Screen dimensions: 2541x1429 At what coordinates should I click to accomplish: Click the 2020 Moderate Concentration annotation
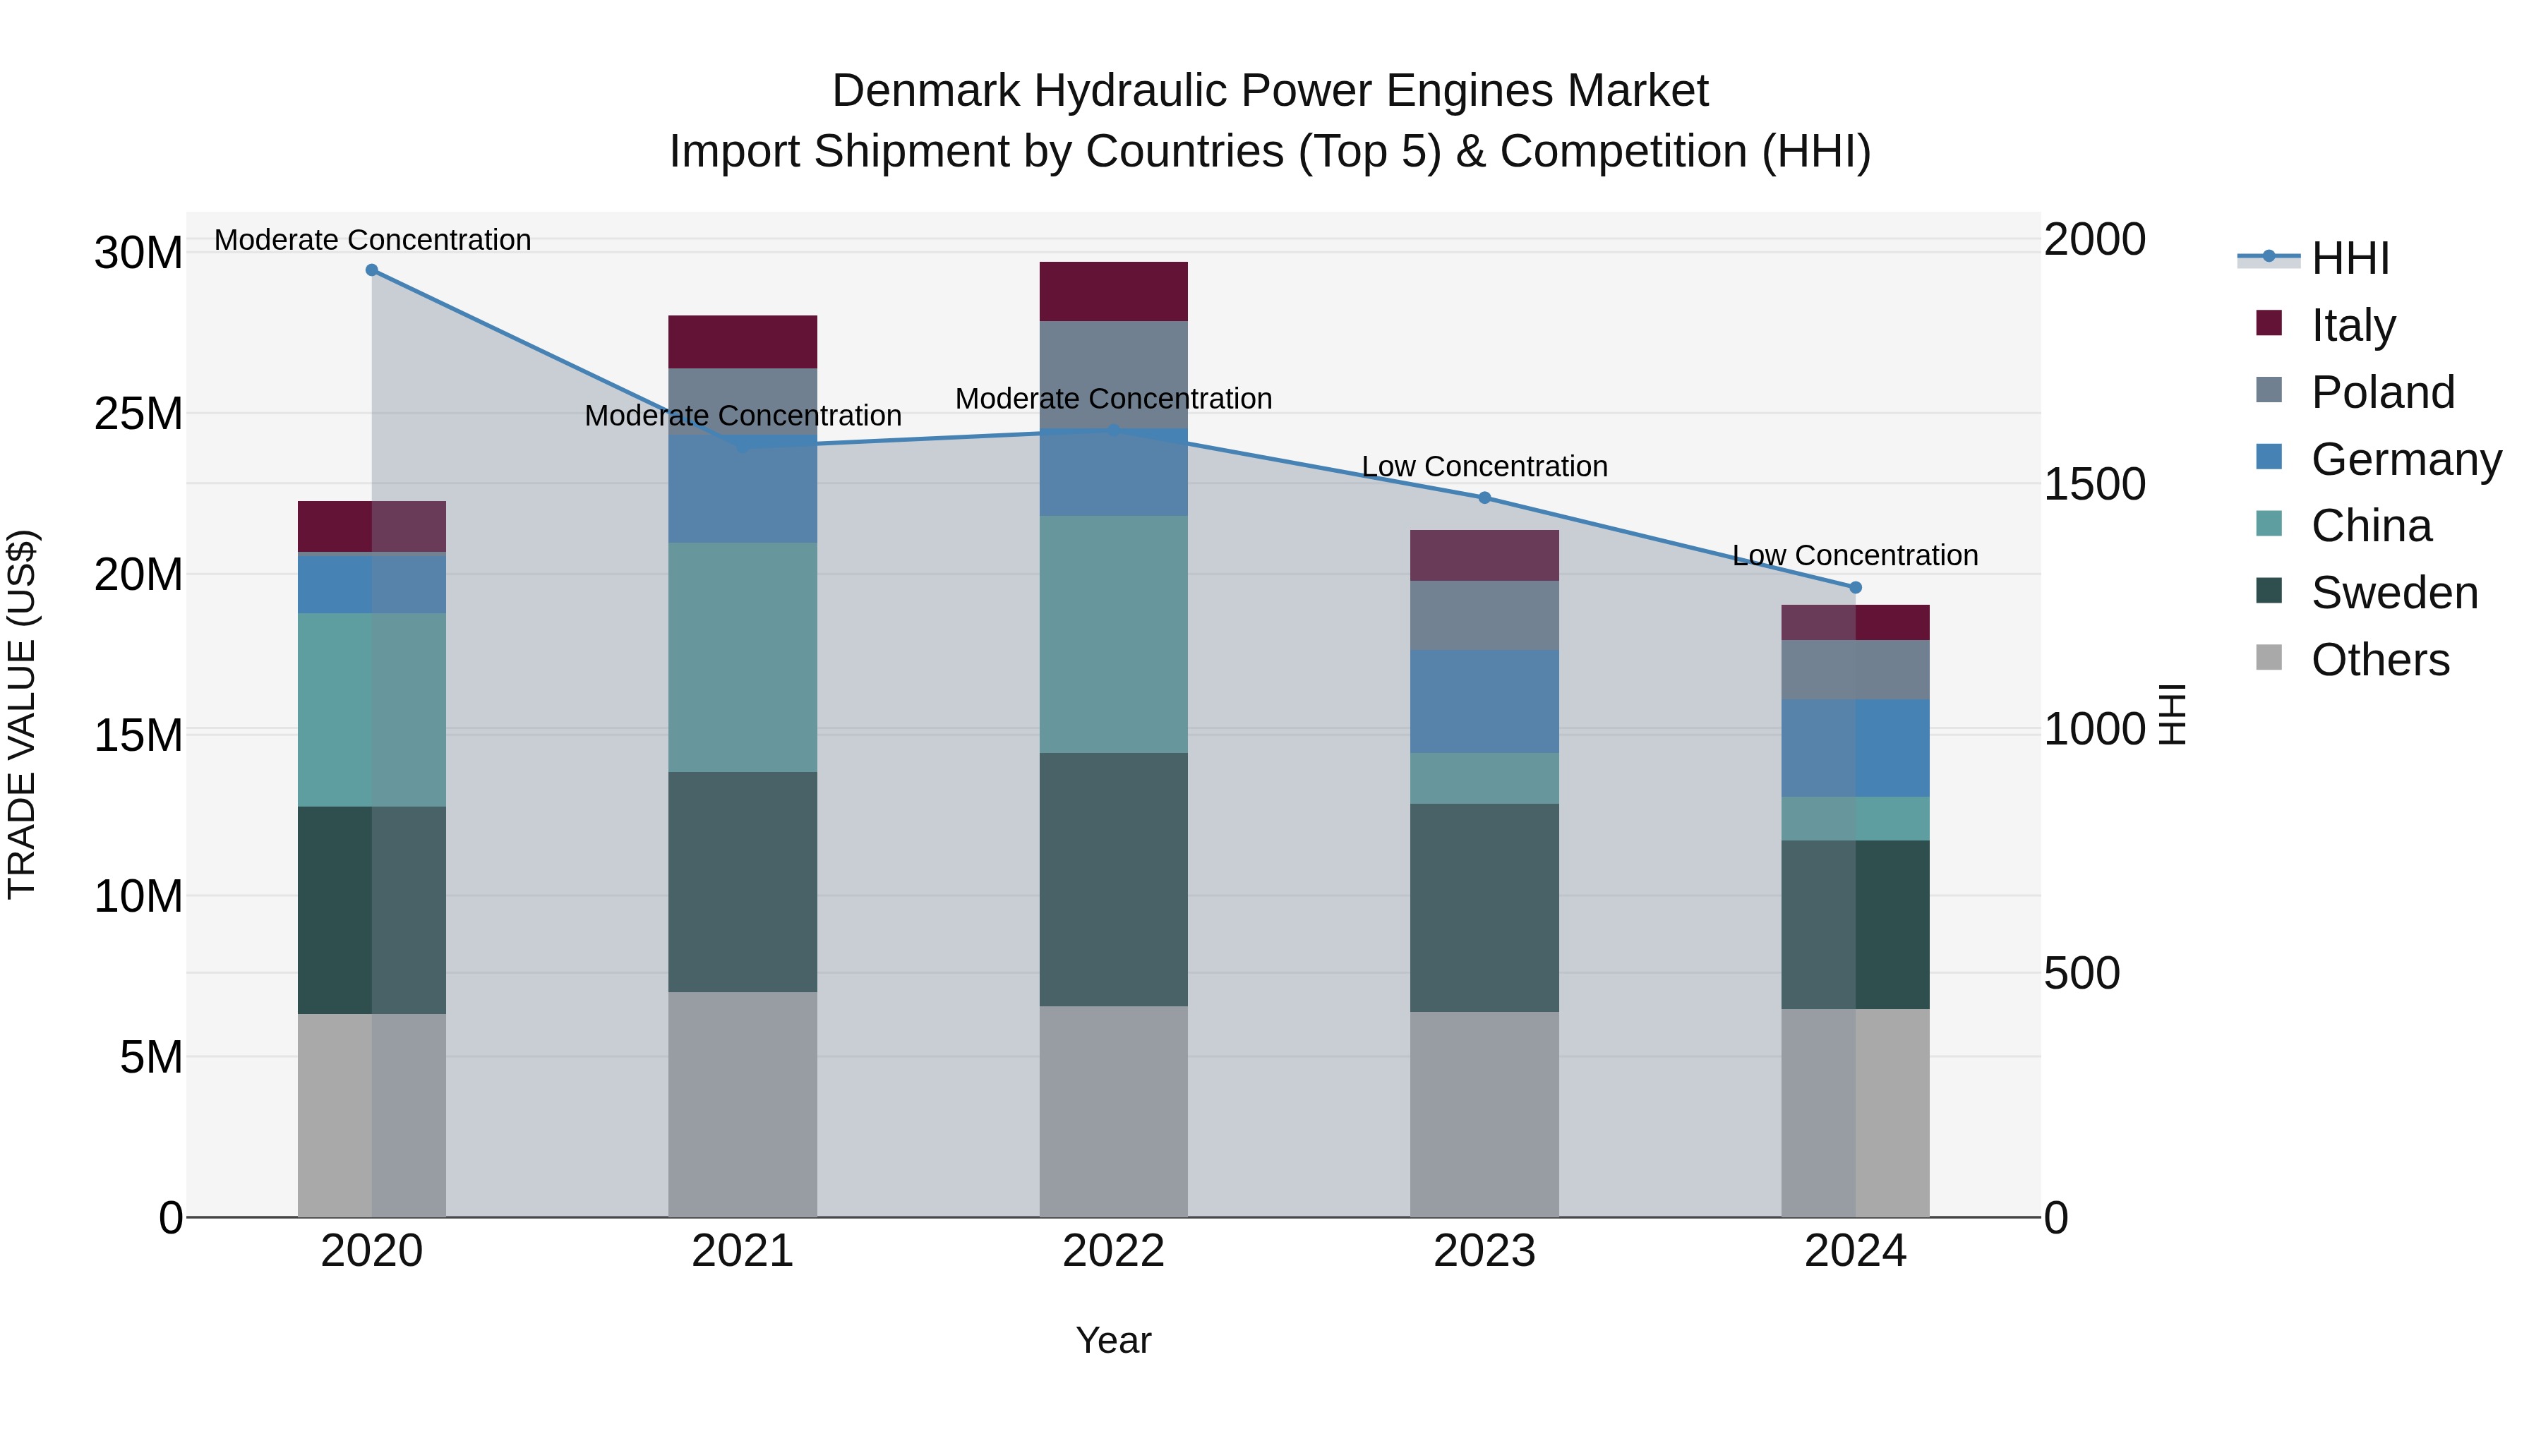[x=373, y=240]
